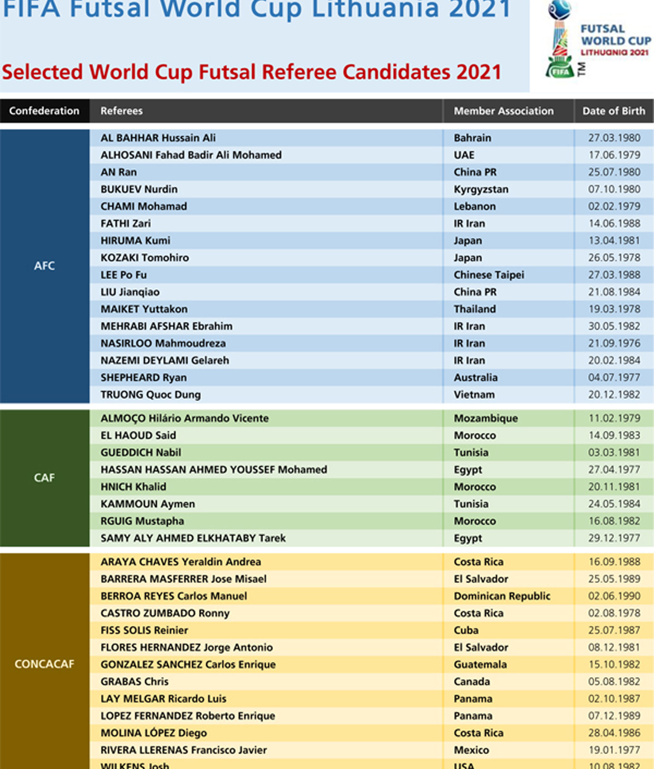Click referee name GRABAS Chris
The height and width of the screenshot is (769, 654).
click(134, 682)
